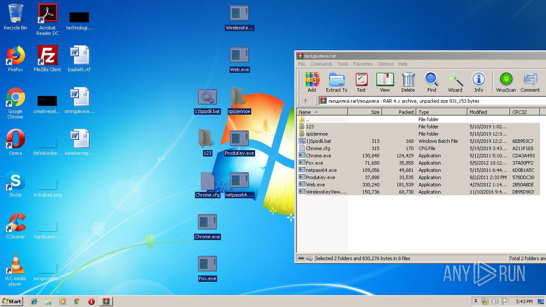The height and width of the screenshot is (307, 546).
Task: Open the Comment toolbar icon
Action: [x=530, y=82]
